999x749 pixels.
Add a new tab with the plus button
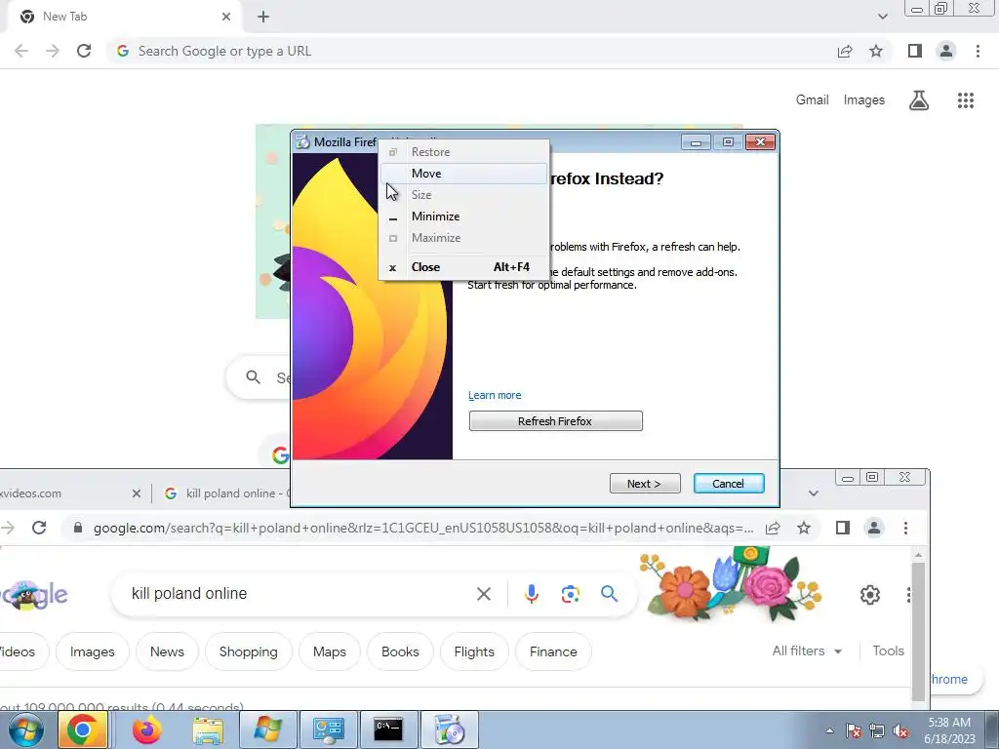[263, 17]
